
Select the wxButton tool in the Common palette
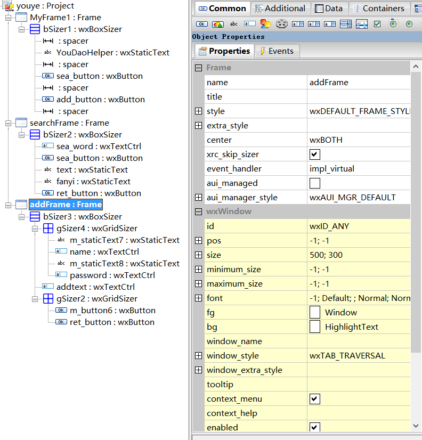tap(201, 24)
